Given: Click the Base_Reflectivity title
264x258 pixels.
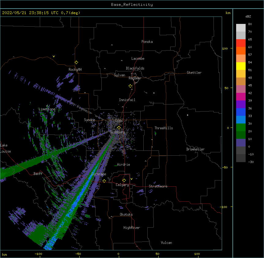Looking at the screenshot, I should [132, 5].
